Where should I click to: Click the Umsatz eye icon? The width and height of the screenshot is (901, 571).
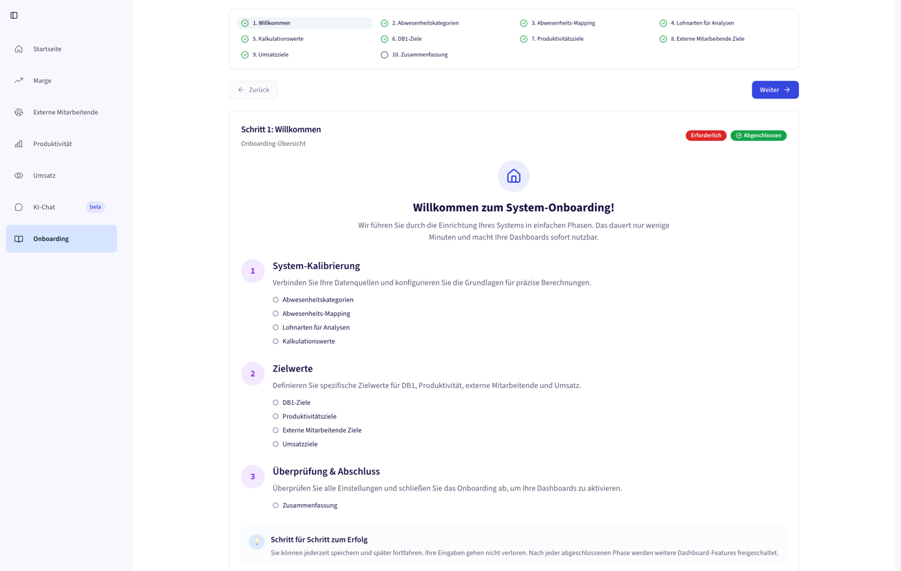[19, 176]
